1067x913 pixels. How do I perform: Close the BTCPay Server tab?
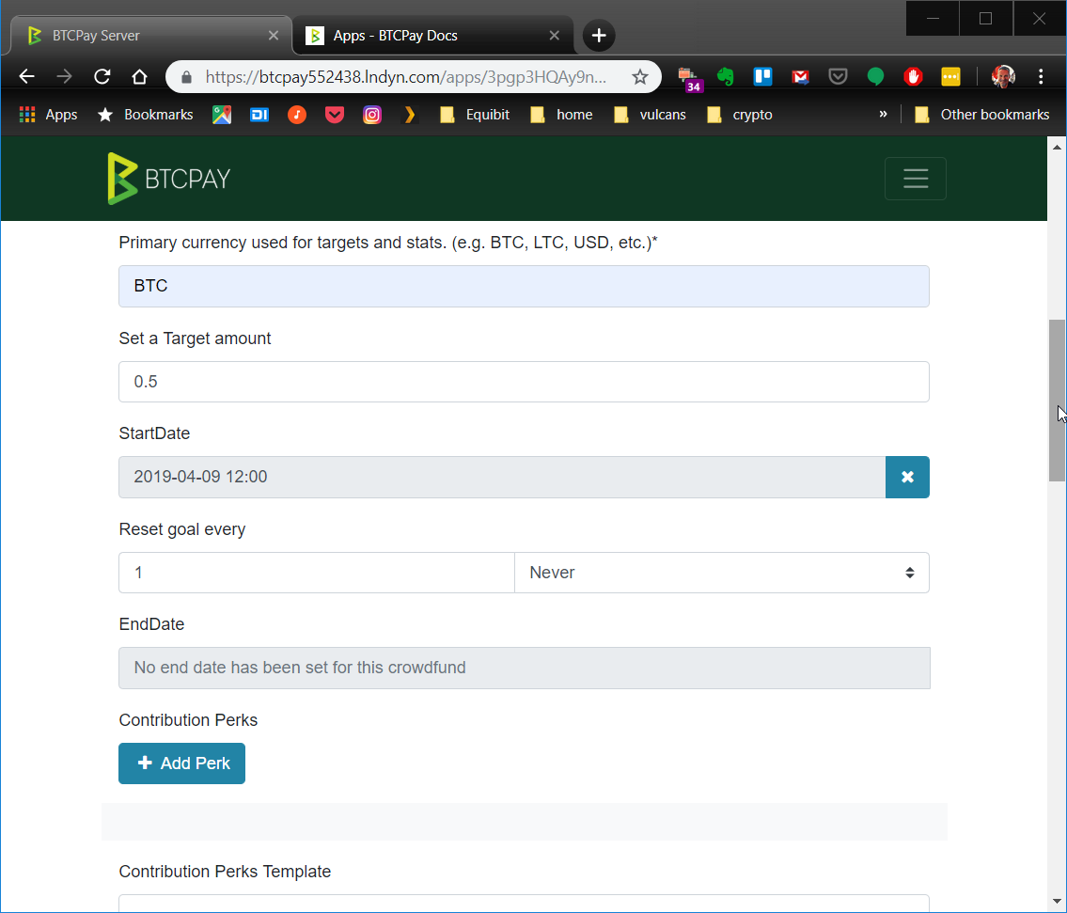(273, 36)
